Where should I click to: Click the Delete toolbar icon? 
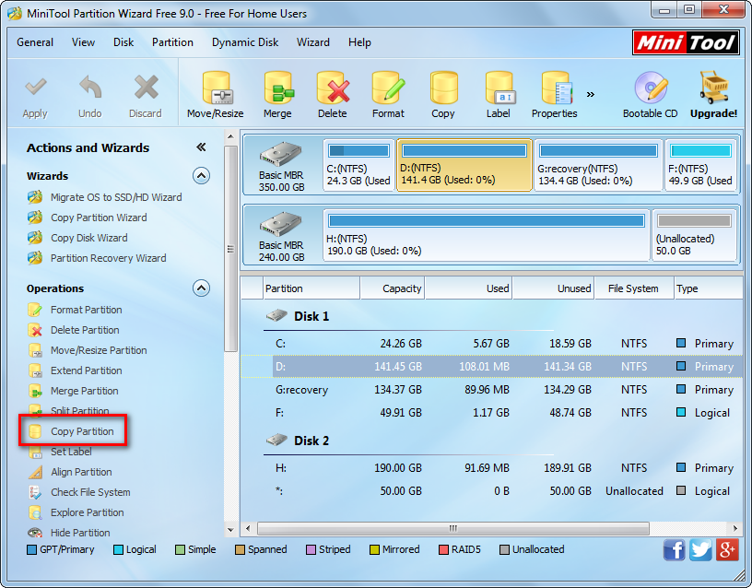click(333, 88)
